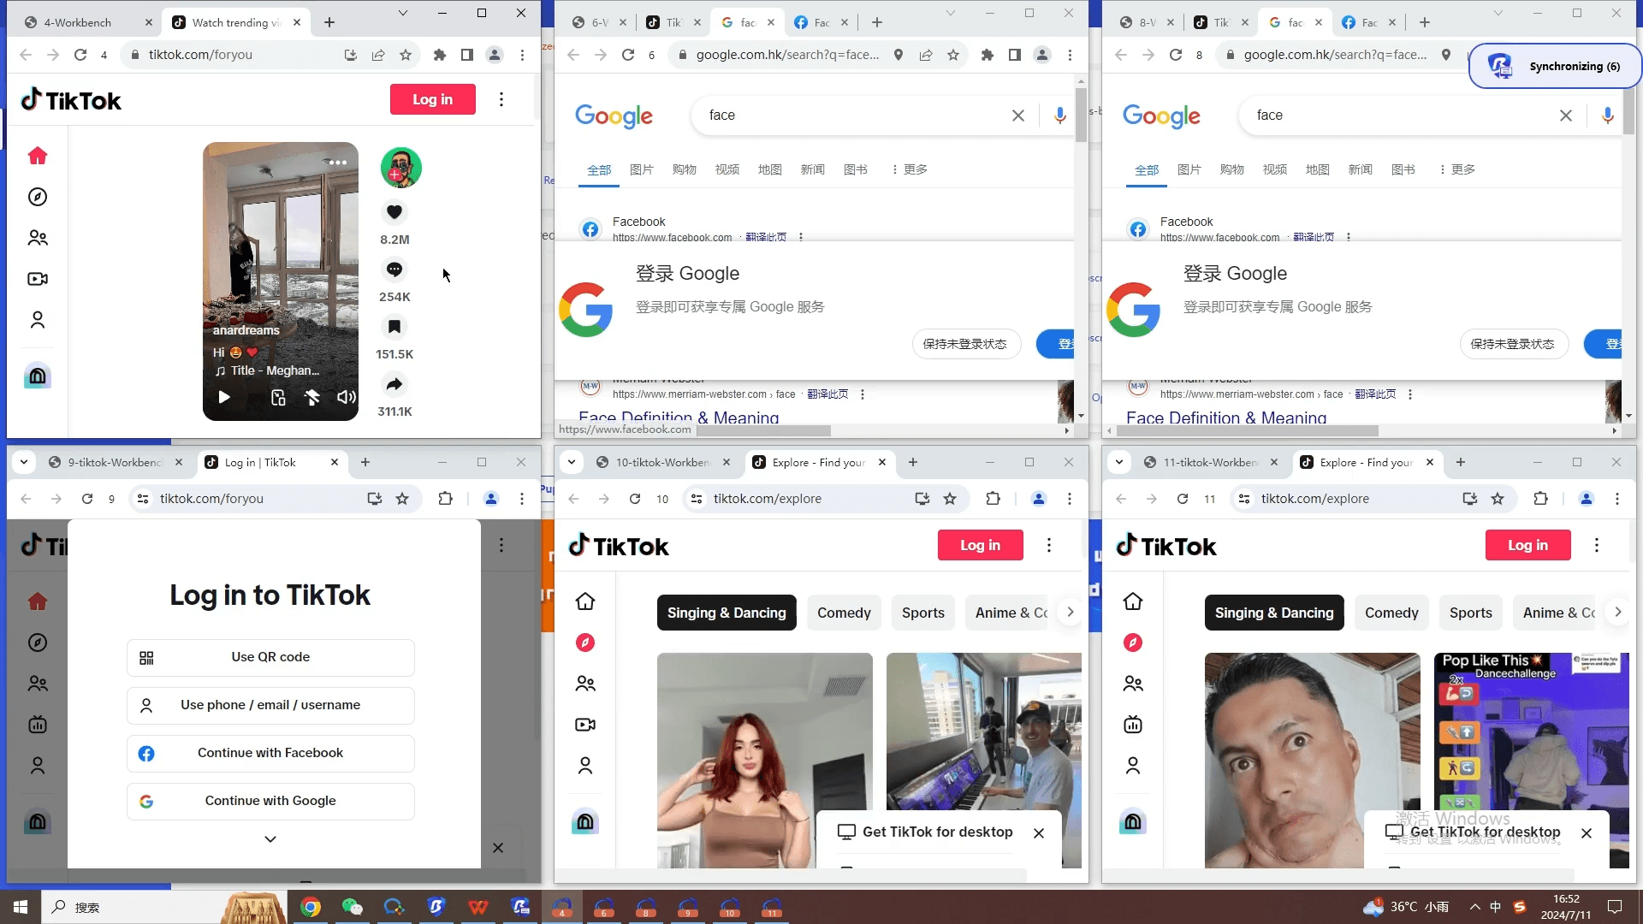Select the Comedy category on TikTok explore
1643x924 pixels.
(844, 613)
